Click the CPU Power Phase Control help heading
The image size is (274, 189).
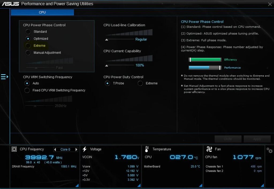202,22
